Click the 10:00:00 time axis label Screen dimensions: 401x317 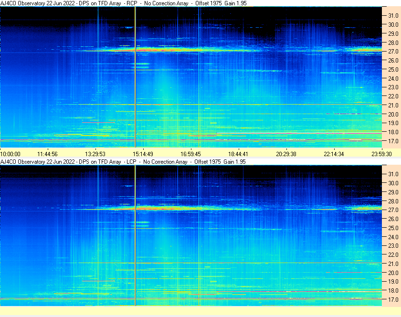(x=10, y=154)
